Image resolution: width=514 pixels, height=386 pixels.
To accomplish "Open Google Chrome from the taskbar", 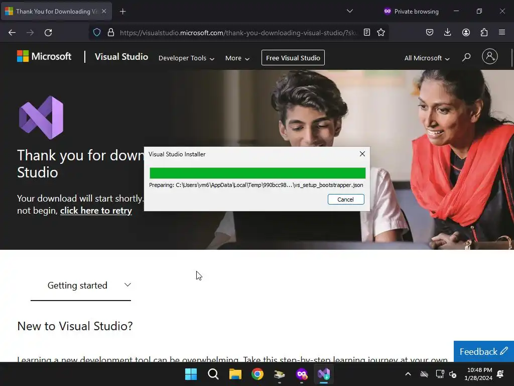I will (258, 374).
